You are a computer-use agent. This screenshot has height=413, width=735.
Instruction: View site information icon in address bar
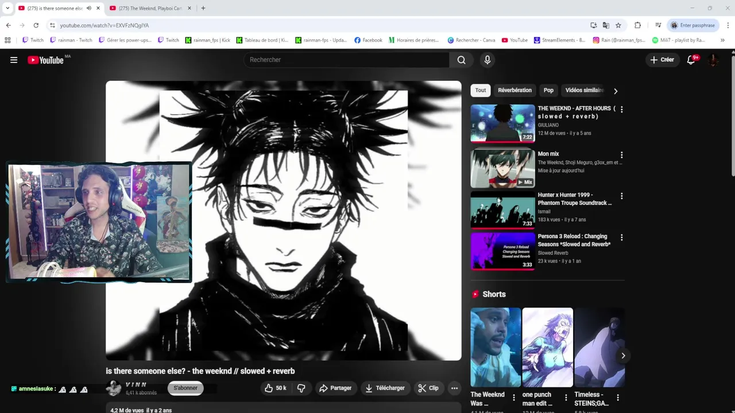pyautogui.click(x=52, y=25)
